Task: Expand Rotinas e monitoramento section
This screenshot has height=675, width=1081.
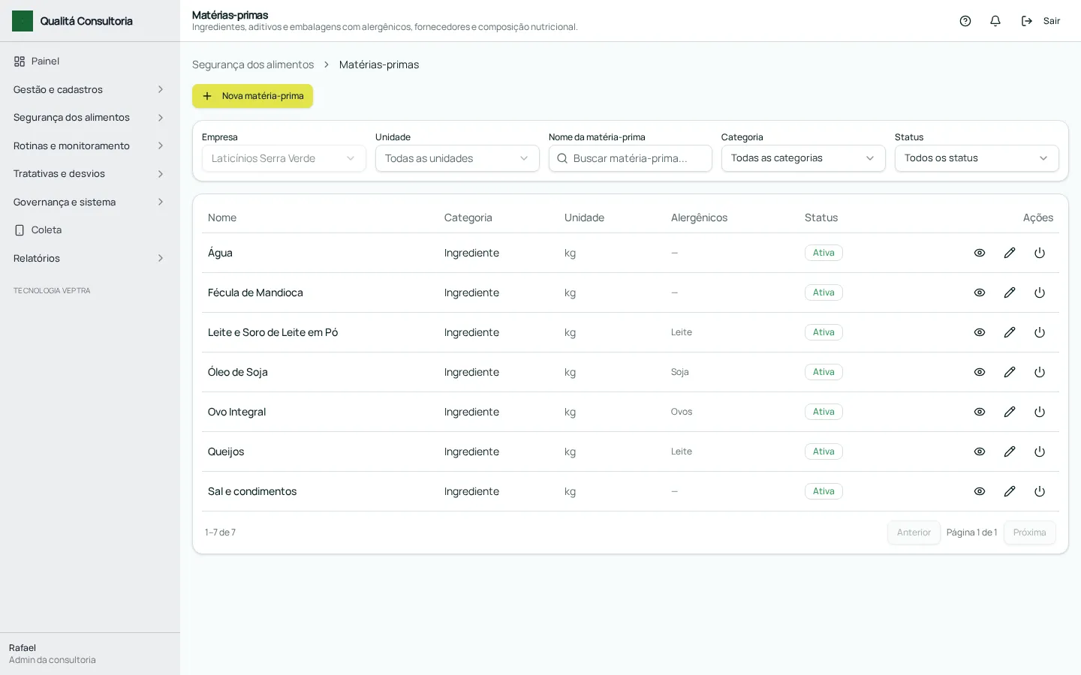Action: (x=89, y=145)
